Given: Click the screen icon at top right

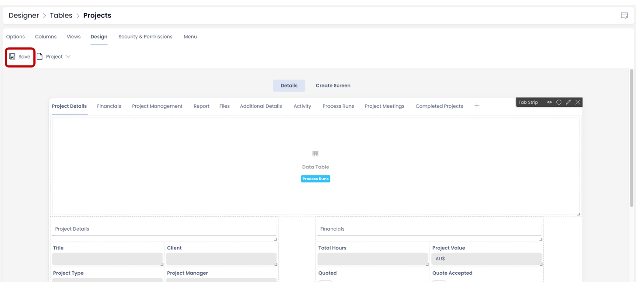Looking at the screenshot, I should tap(624, 15).
